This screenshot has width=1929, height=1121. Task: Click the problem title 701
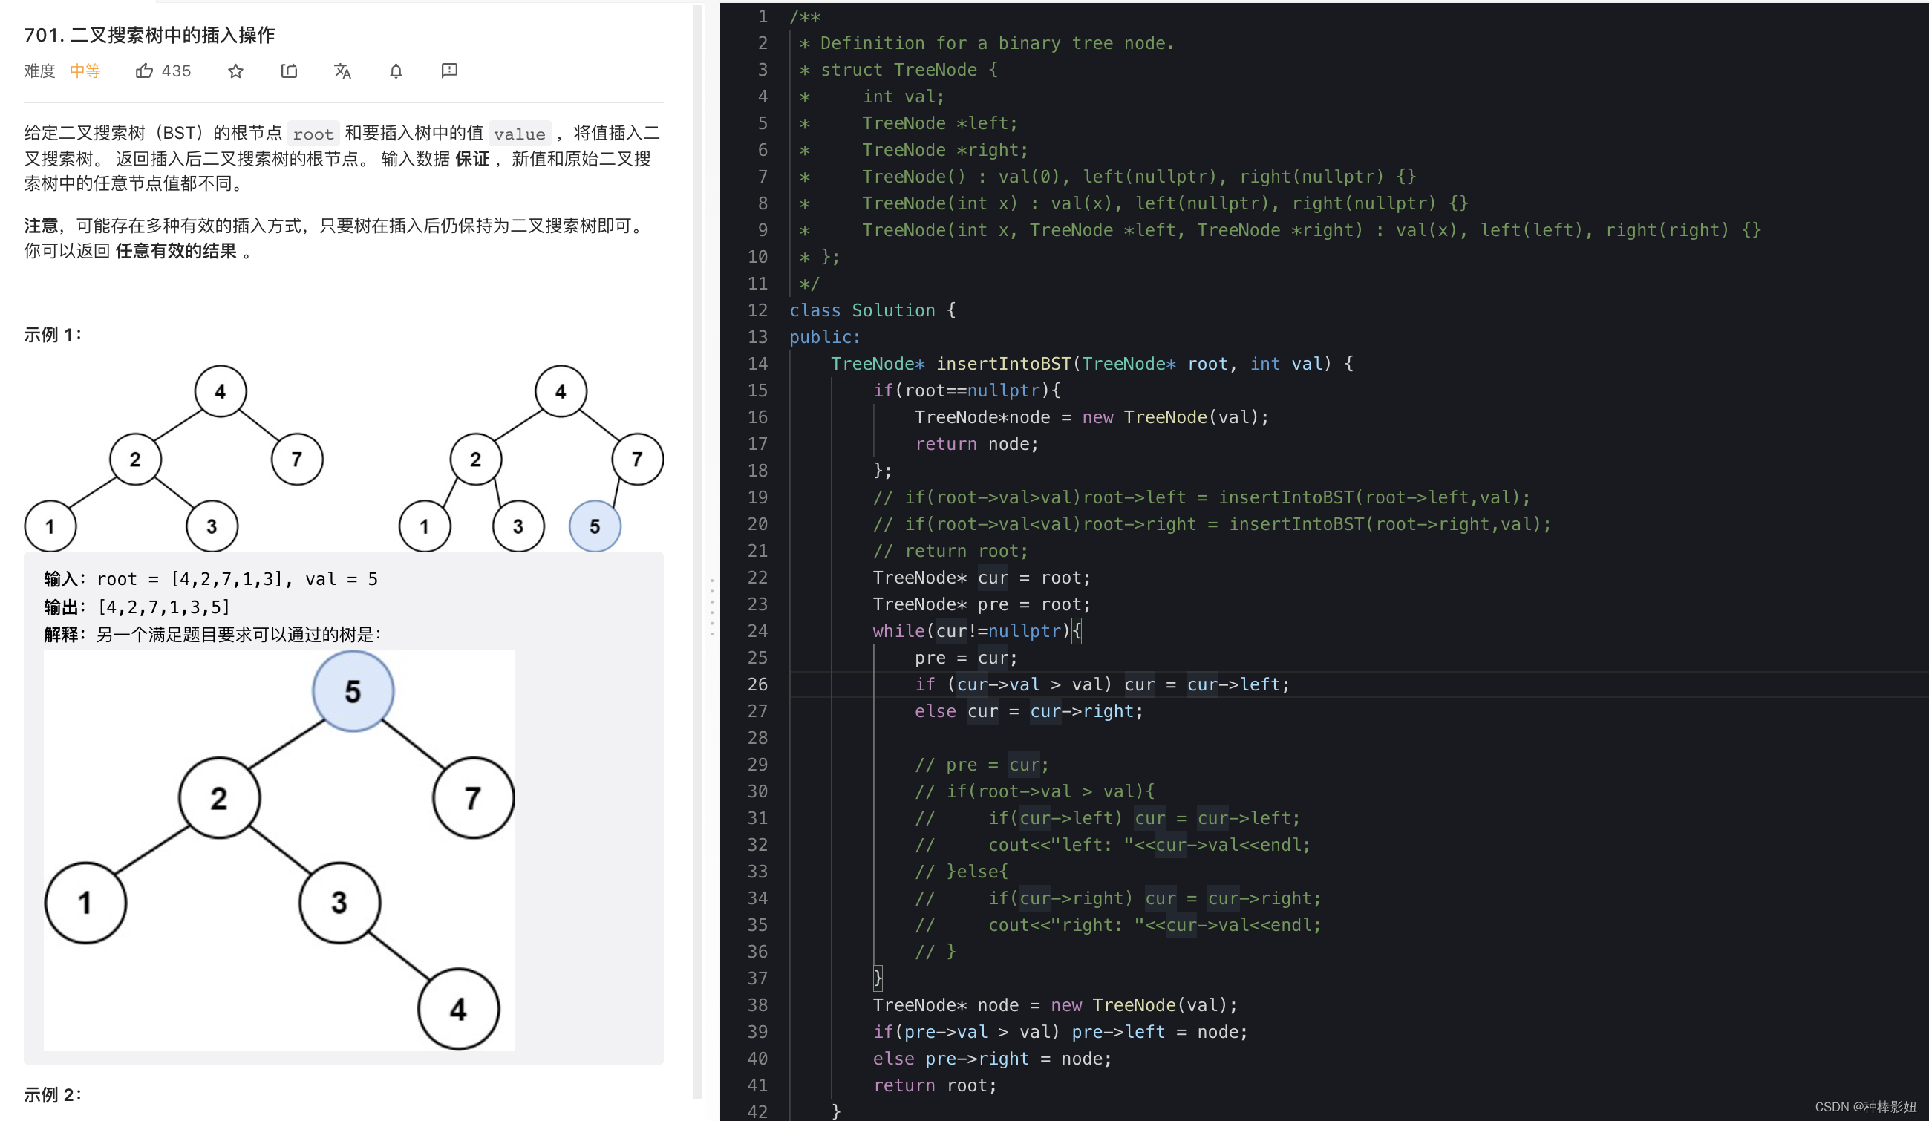[x=149, y=34]
